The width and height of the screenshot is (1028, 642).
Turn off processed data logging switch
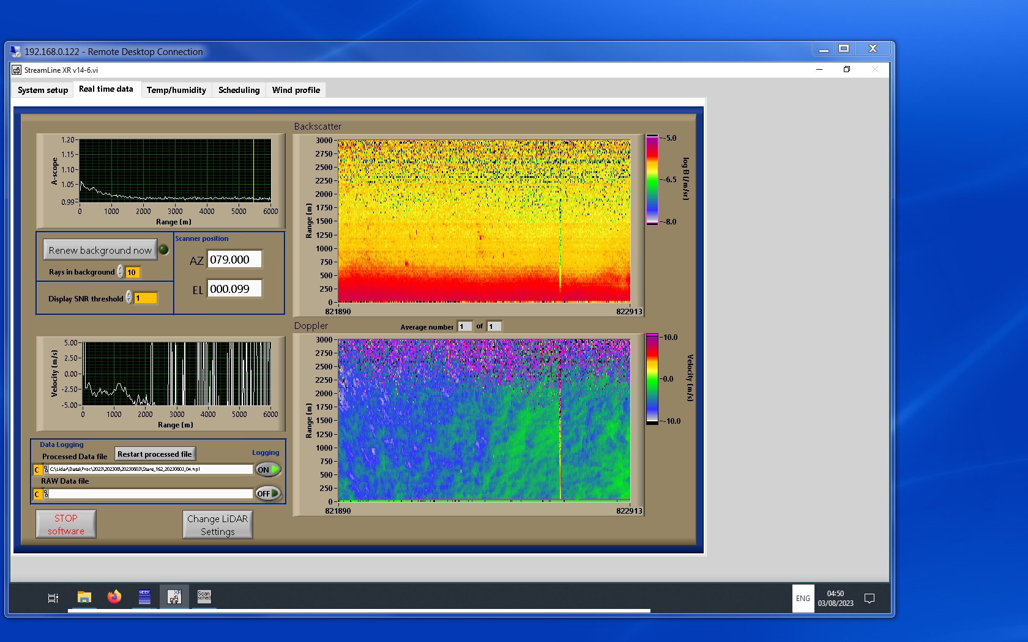(x=268, y=470)
